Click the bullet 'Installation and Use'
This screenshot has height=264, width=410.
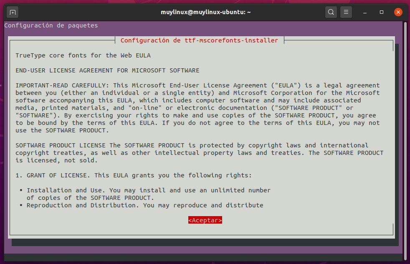point(145,190)
